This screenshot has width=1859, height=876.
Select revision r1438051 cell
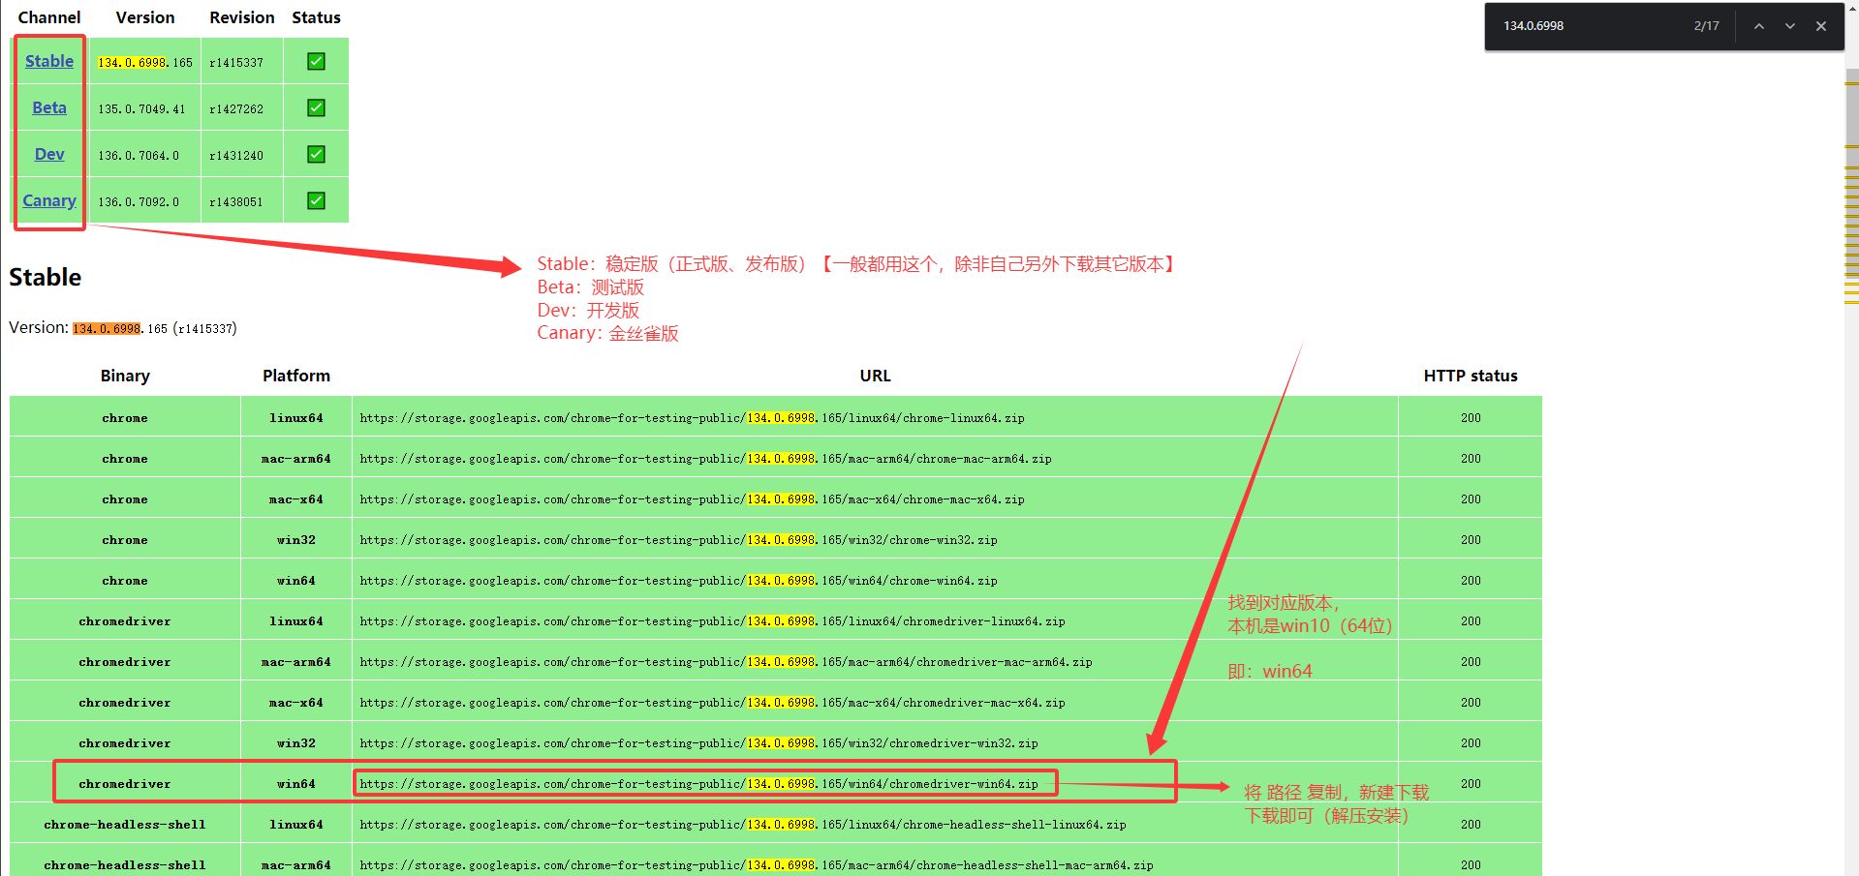pos(242,201)
